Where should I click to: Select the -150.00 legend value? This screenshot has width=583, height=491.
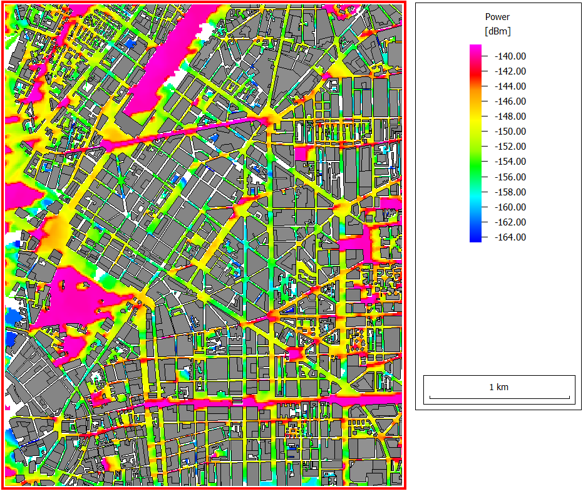pos(510,132)
